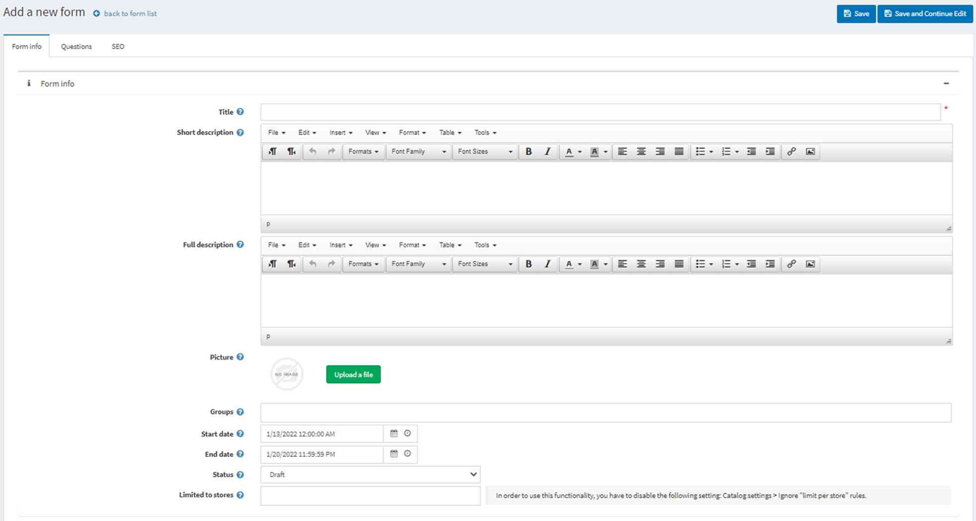
Task: Switch to the Questions tab
Action: [x=76, y=46]
